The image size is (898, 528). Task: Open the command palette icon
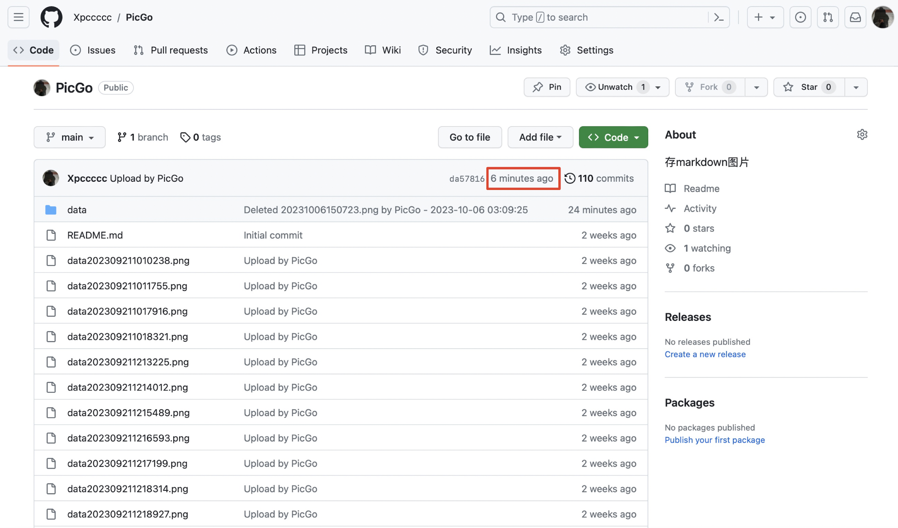[x=719, y=17]
